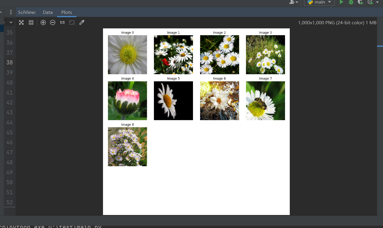Open the user account avatar menu
The height and width of the screenshot is (228, 383).
click(294, 2)
